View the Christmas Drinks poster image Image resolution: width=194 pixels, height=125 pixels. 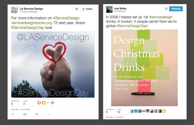(144, 68)
